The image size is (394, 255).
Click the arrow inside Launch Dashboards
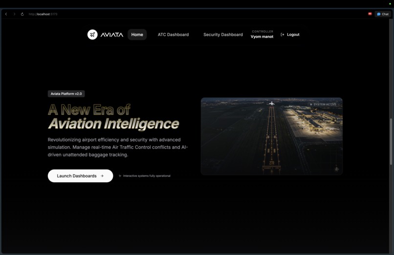102,176
